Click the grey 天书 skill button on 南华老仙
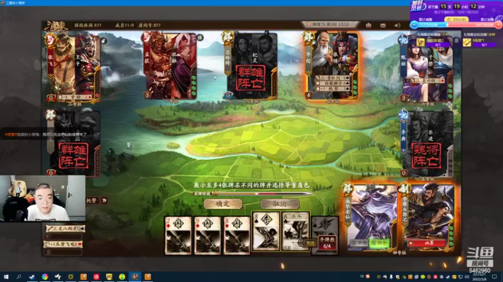The image size is (503, 282). point(360,243)
